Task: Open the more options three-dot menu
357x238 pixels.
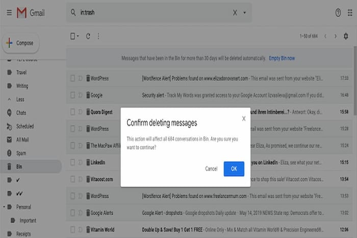Action: click(98, 36)
